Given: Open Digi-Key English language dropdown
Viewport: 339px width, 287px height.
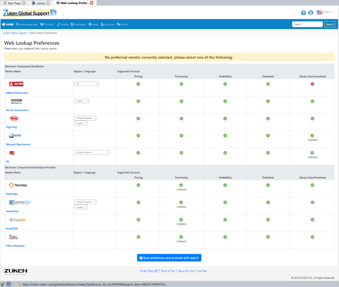Looking at the screenshot, I should click(x=81, y=123).
